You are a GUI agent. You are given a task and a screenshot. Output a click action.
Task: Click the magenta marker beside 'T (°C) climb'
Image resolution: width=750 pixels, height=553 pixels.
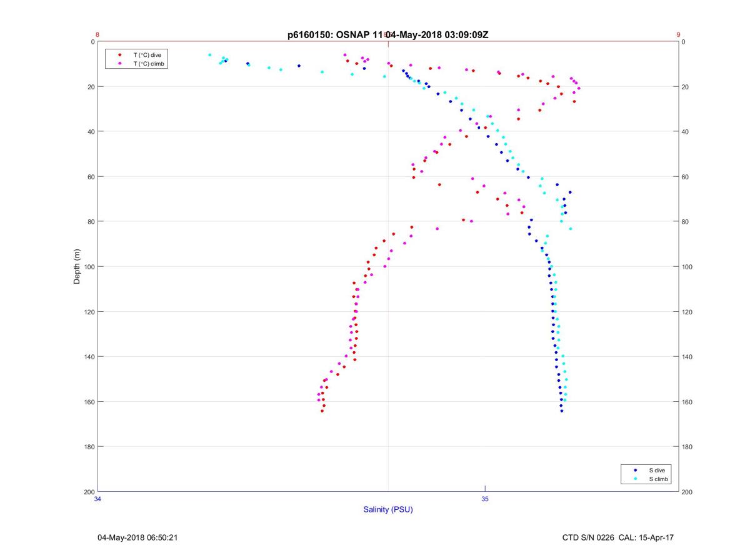(x=119, y=64)
